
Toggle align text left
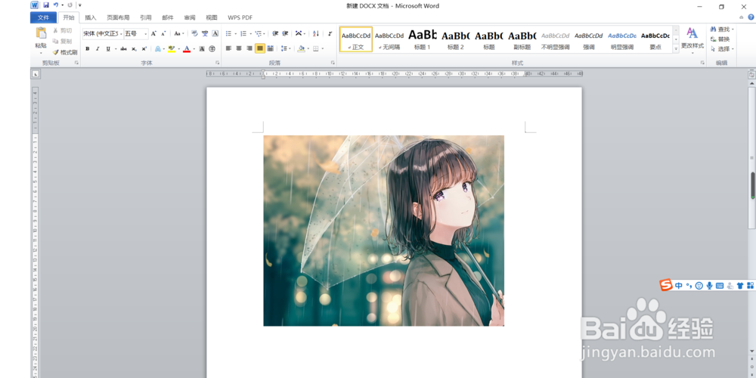tap(228, 48)
